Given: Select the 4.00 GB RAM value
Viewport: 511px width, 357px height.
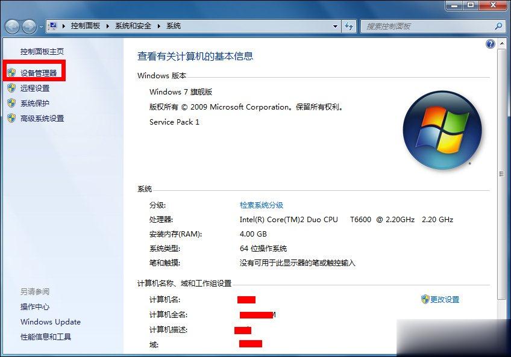Looking at the screenshot, I should (253, 234).
